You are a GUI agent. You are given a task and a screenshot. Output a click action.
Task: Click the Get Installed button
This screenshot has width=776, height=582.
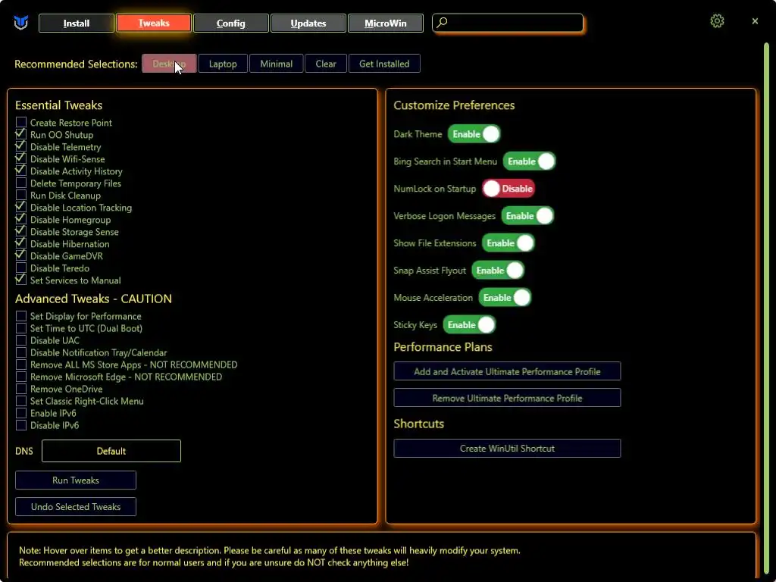(x=384, y=64)
